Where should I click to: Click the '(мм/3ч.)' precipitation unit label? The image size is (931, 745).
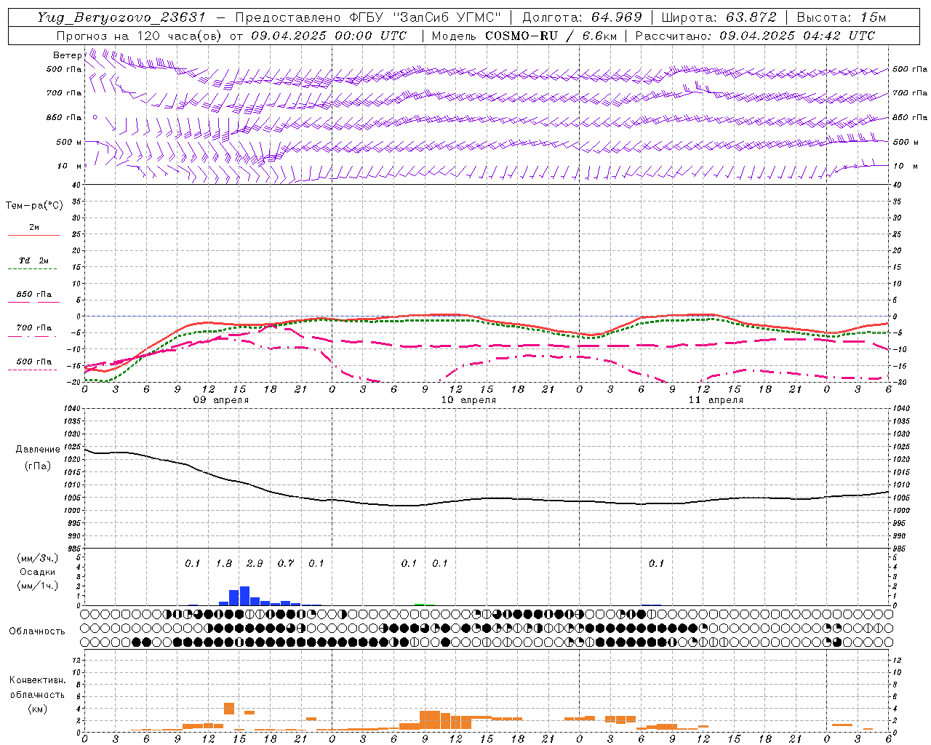click(37, 558)
